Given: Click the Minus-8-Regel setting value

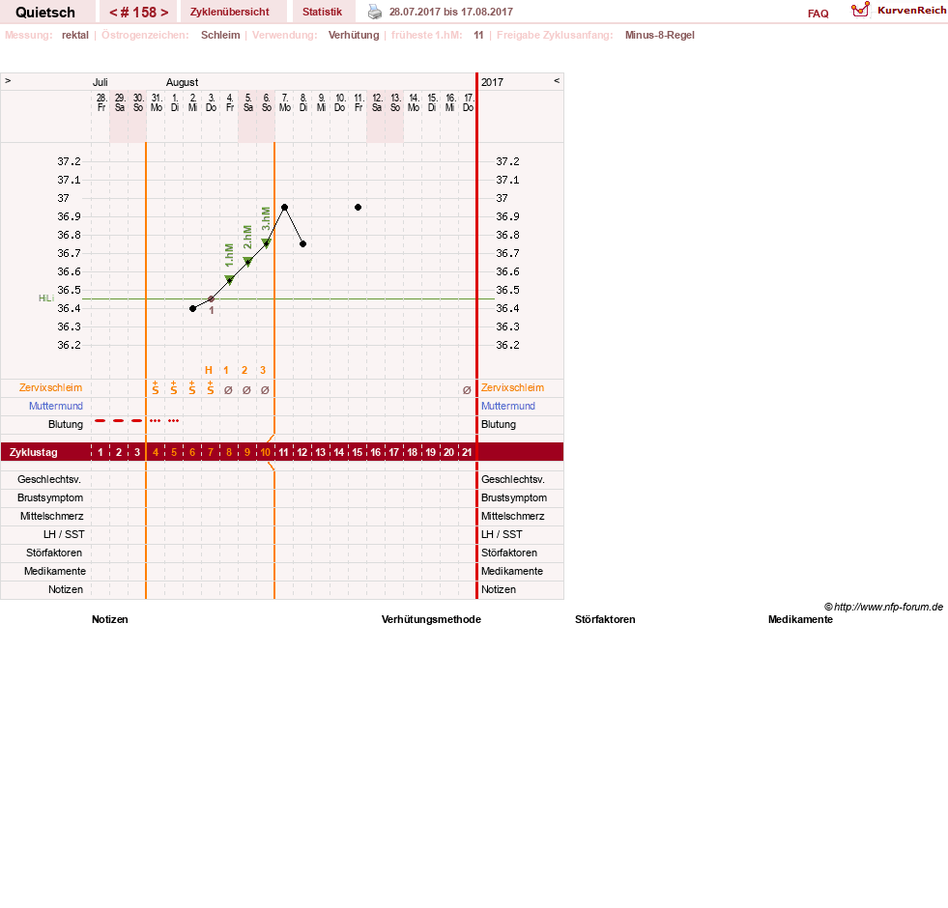Looking at the screenshot, I should pyautogui.click(x=660, y=35).
